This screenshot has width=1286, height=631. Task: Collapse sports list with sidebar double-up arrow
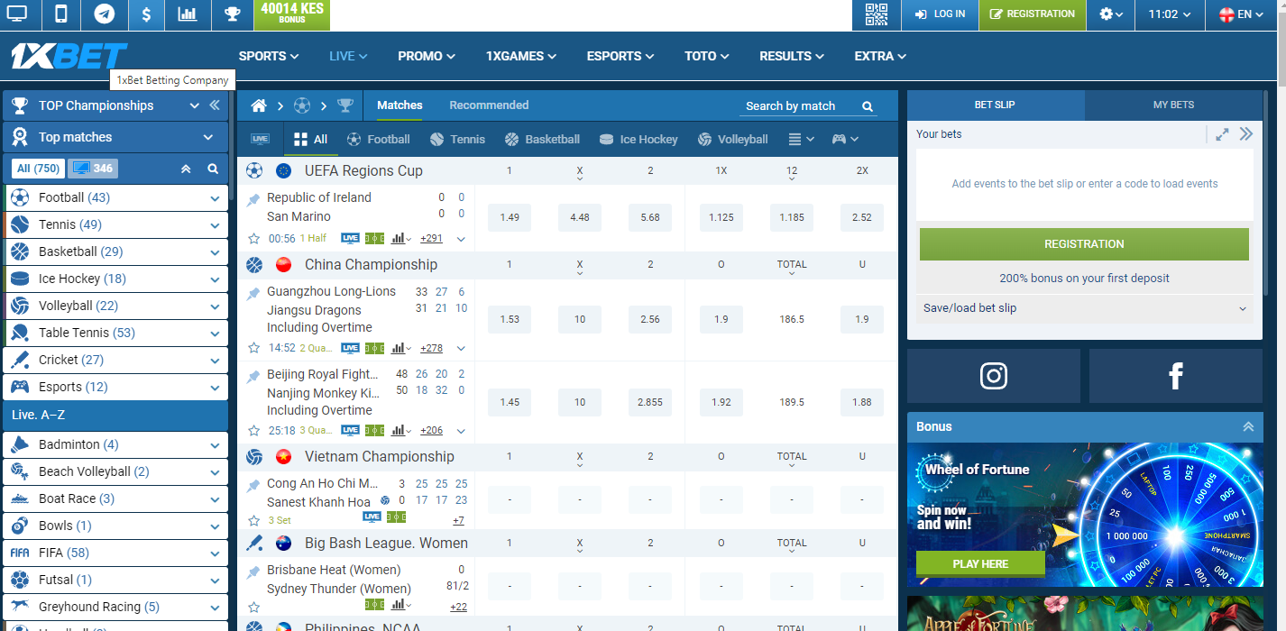(186, 169)
